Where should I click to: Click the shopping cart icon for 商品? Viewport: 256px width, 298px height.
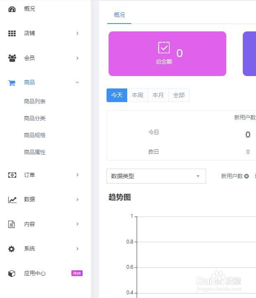(x=12, y=83)
